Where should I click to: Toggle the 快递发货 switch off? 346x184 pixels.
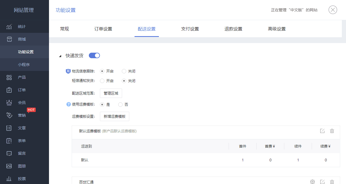point(94,55)
